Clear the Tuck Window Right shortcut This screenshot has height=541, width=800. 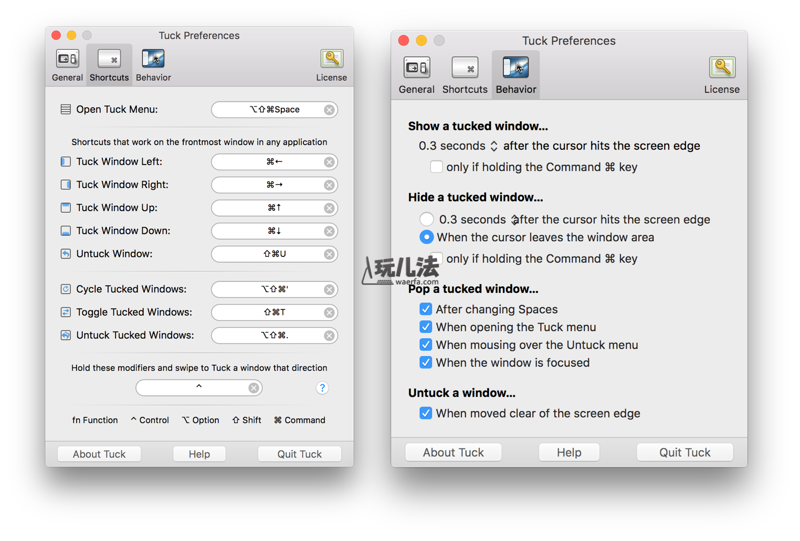tap(329, 185)
